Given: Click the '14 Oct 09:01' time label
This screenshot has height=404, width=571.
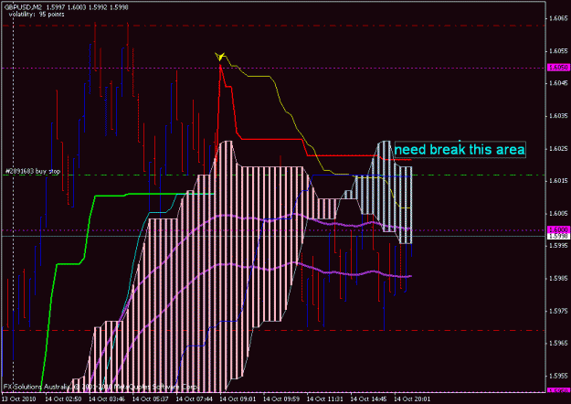Looking at the screenshot, I should click(238, 399).
